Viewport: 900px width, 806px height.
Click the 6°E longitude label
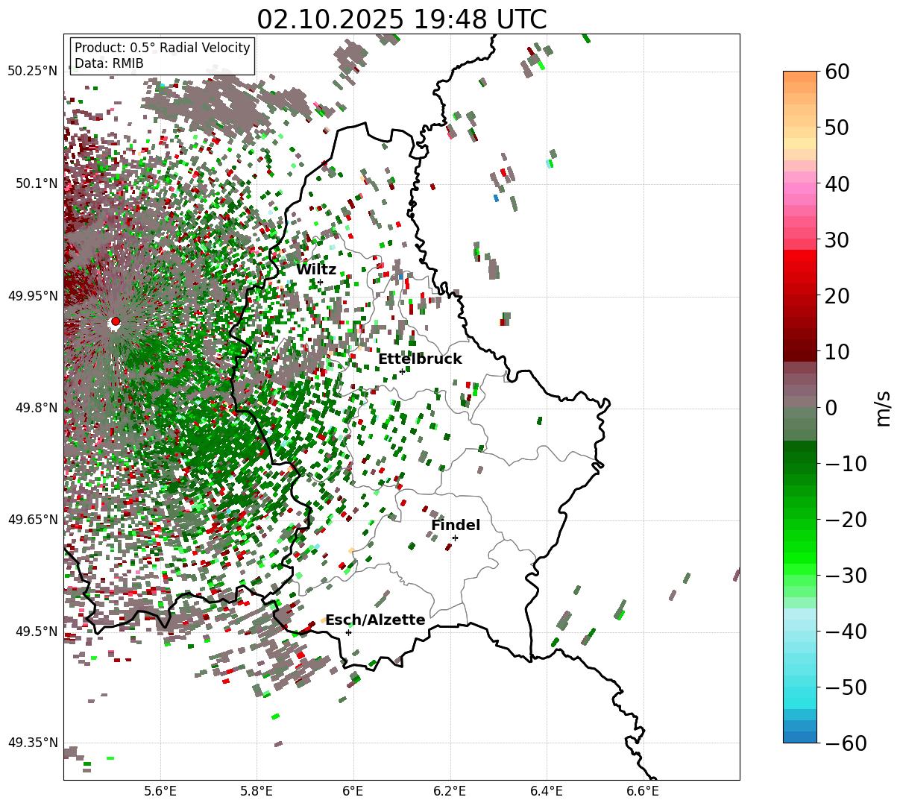[x=353, y=791]
